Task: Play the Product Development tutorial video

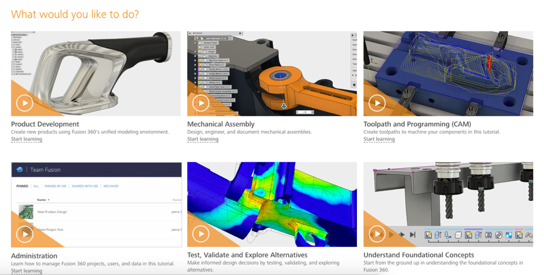Action: (25, 103)
